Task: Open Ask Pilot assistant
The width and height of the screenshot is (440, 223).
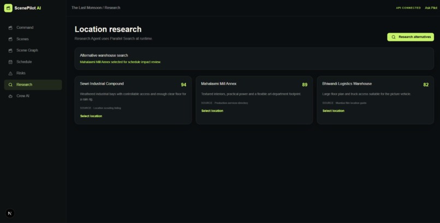Action: pos(431,8)
